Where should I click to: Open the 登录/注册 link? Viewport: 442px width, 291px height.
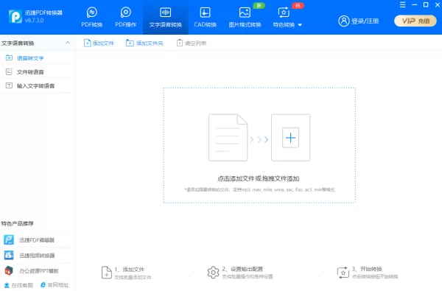tap(365, 21)
